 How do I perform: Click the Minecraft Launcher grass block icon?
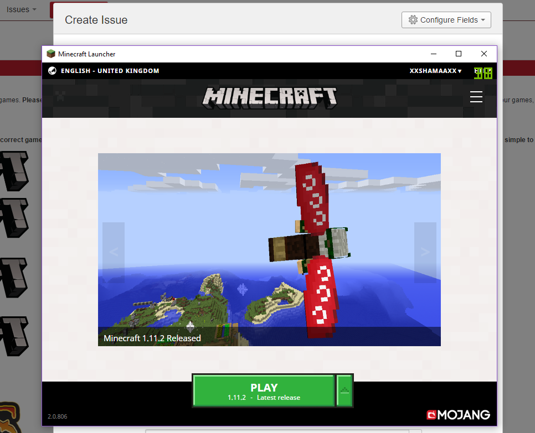(51, 54)
